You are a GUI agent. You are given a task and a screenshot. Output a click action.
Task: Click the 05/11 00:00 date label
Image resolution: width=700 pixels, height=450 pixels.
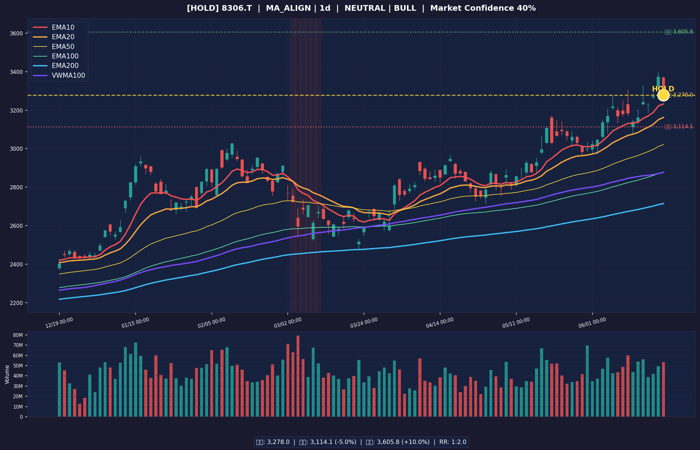tap(516, 323)
